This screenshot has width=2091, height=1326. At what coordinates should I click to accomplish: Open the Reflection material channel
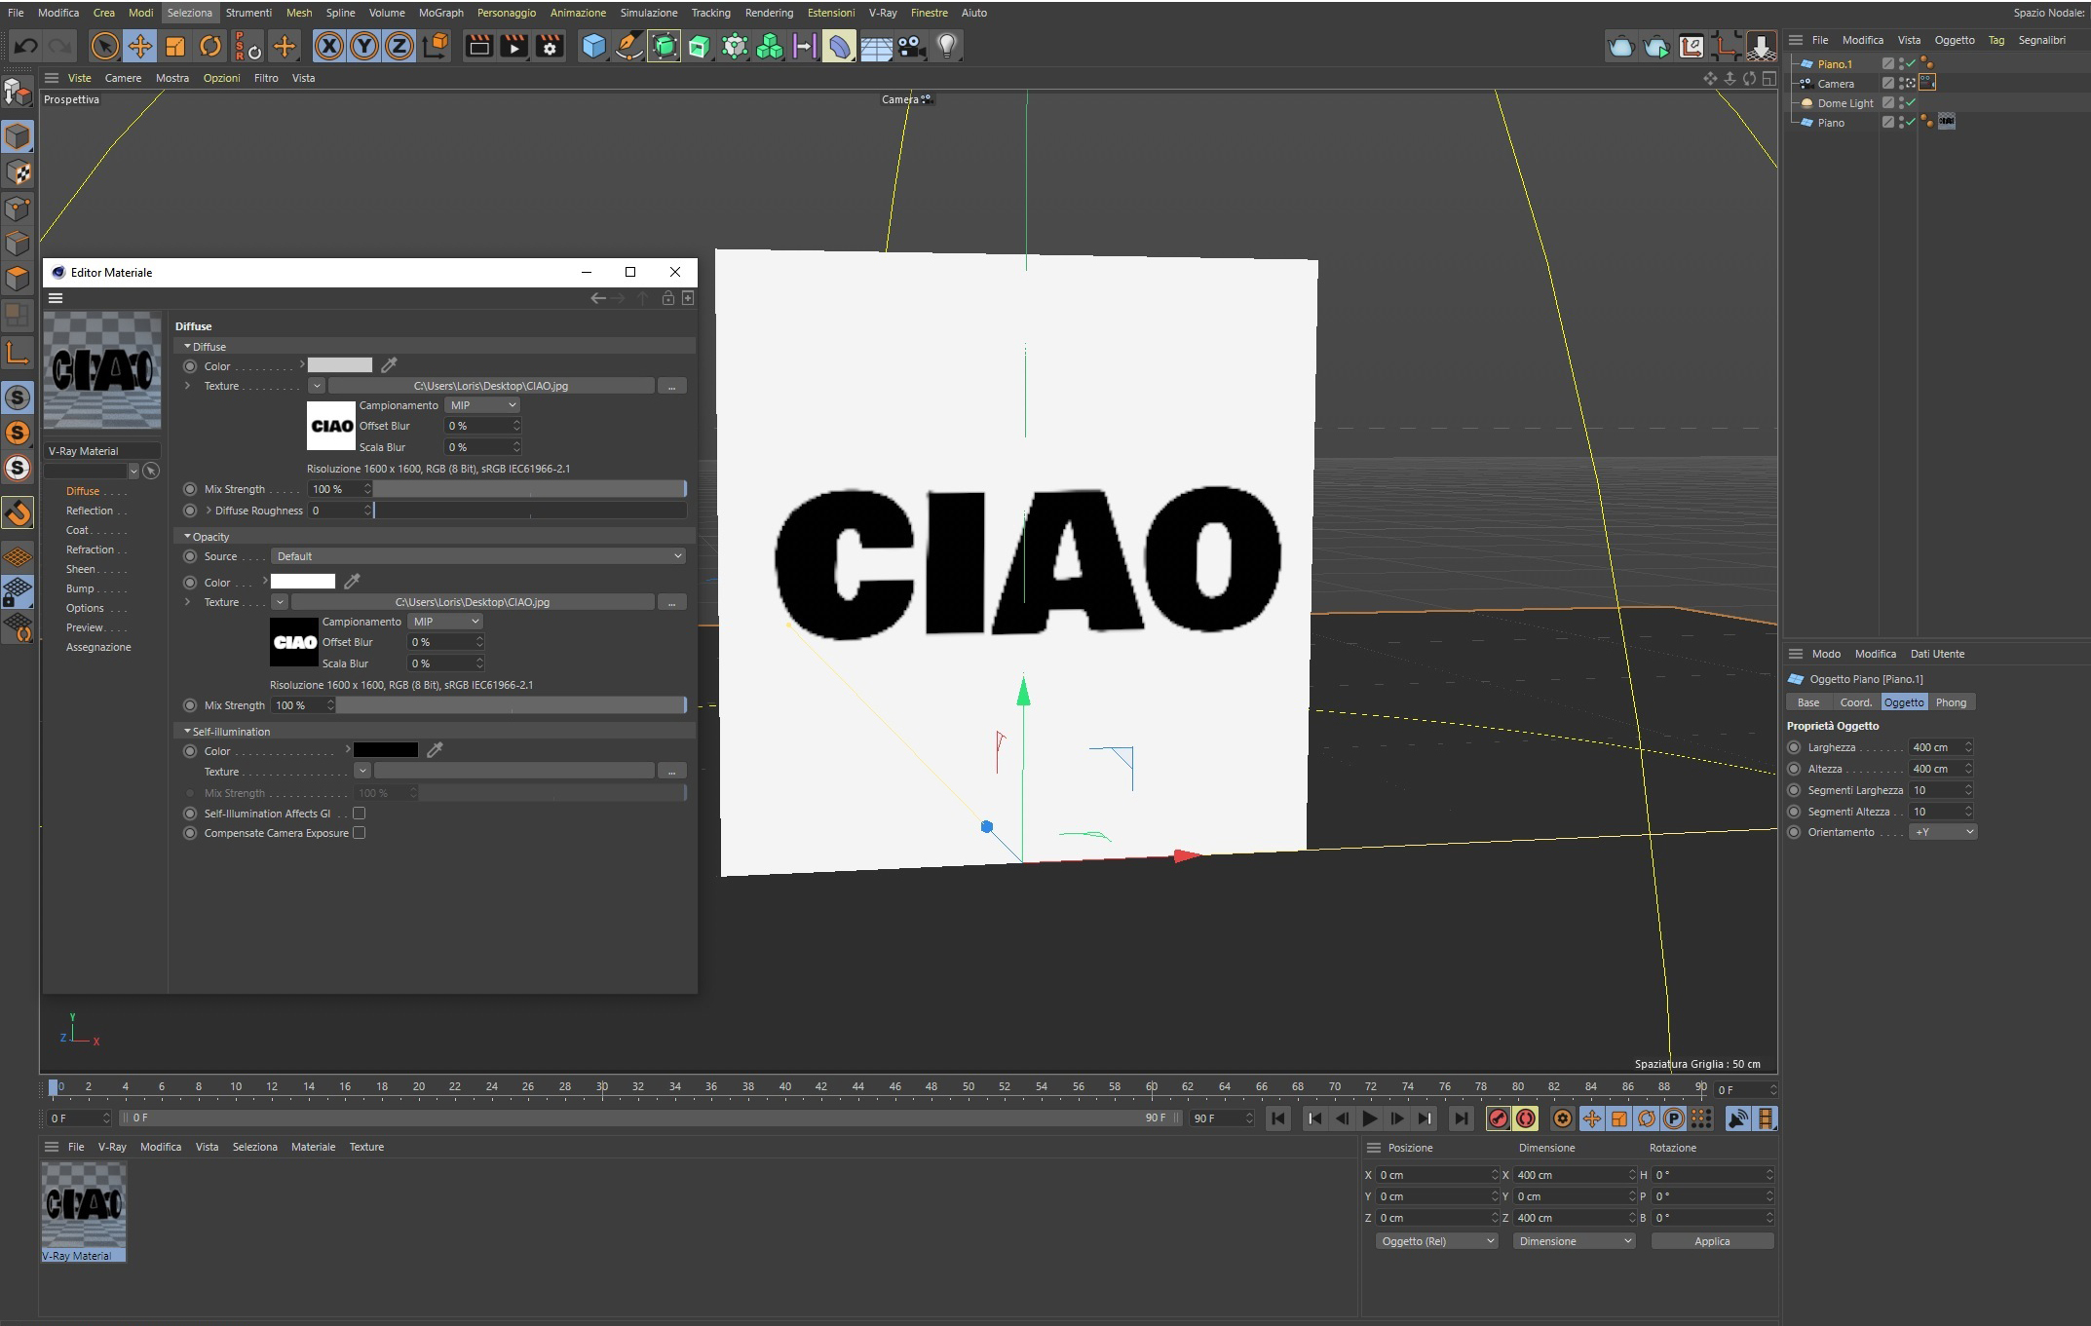tap(90, 511)
